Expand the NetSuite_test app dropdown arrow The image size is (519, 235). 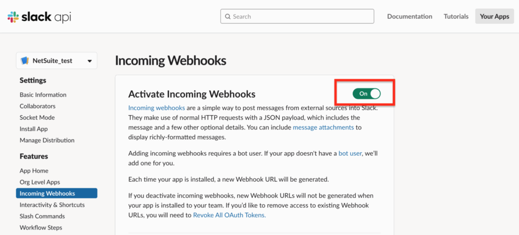(89, 61)
